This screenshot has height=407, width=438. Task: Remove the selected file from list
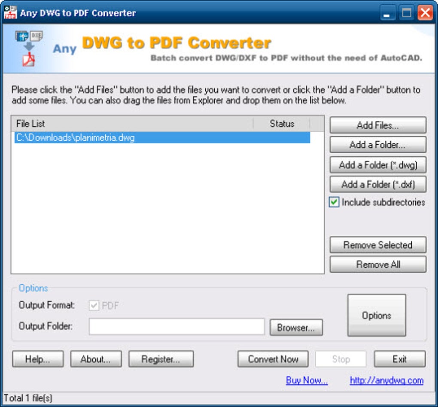(x=378, y=245)
